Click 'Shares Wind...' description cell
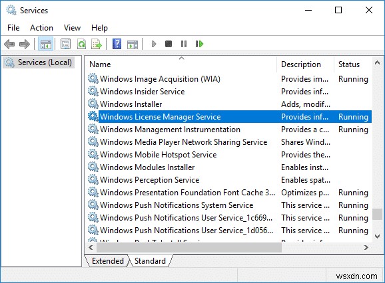 pos(306,142)
